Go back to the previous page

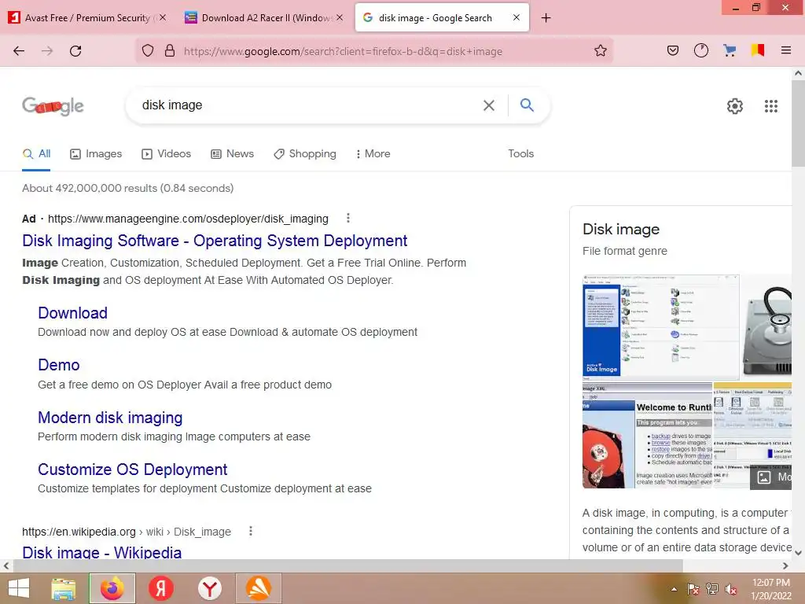(x=19, y=51)
